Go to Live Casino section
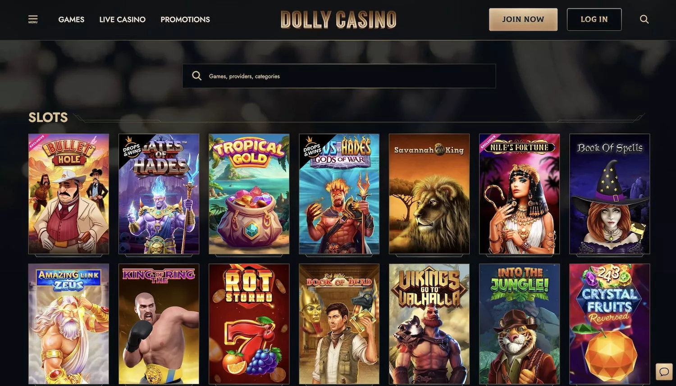 122,19
